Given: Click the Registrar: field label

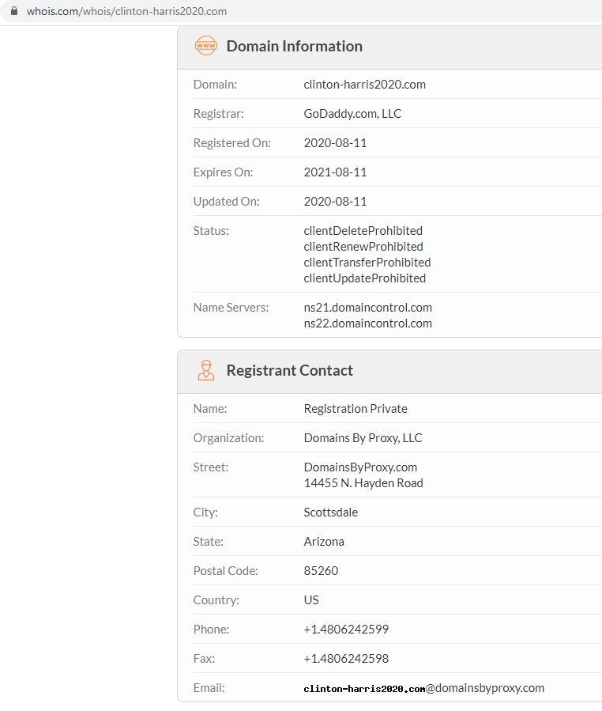Looking at the screenshot, I should click(218, 114).
